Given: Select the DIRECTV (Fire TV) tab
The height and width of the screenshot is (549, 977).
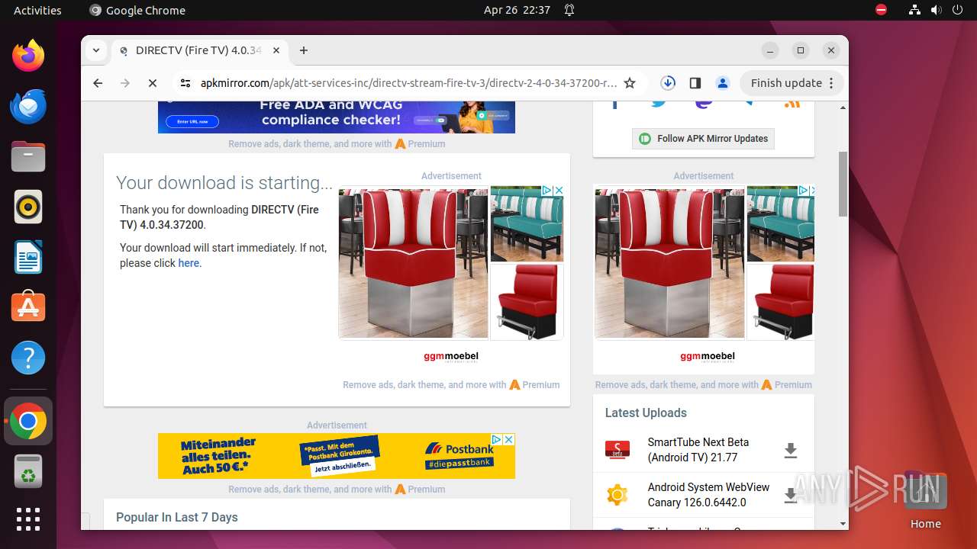Looking at the screenshot, I should click(x=198, y=50).
